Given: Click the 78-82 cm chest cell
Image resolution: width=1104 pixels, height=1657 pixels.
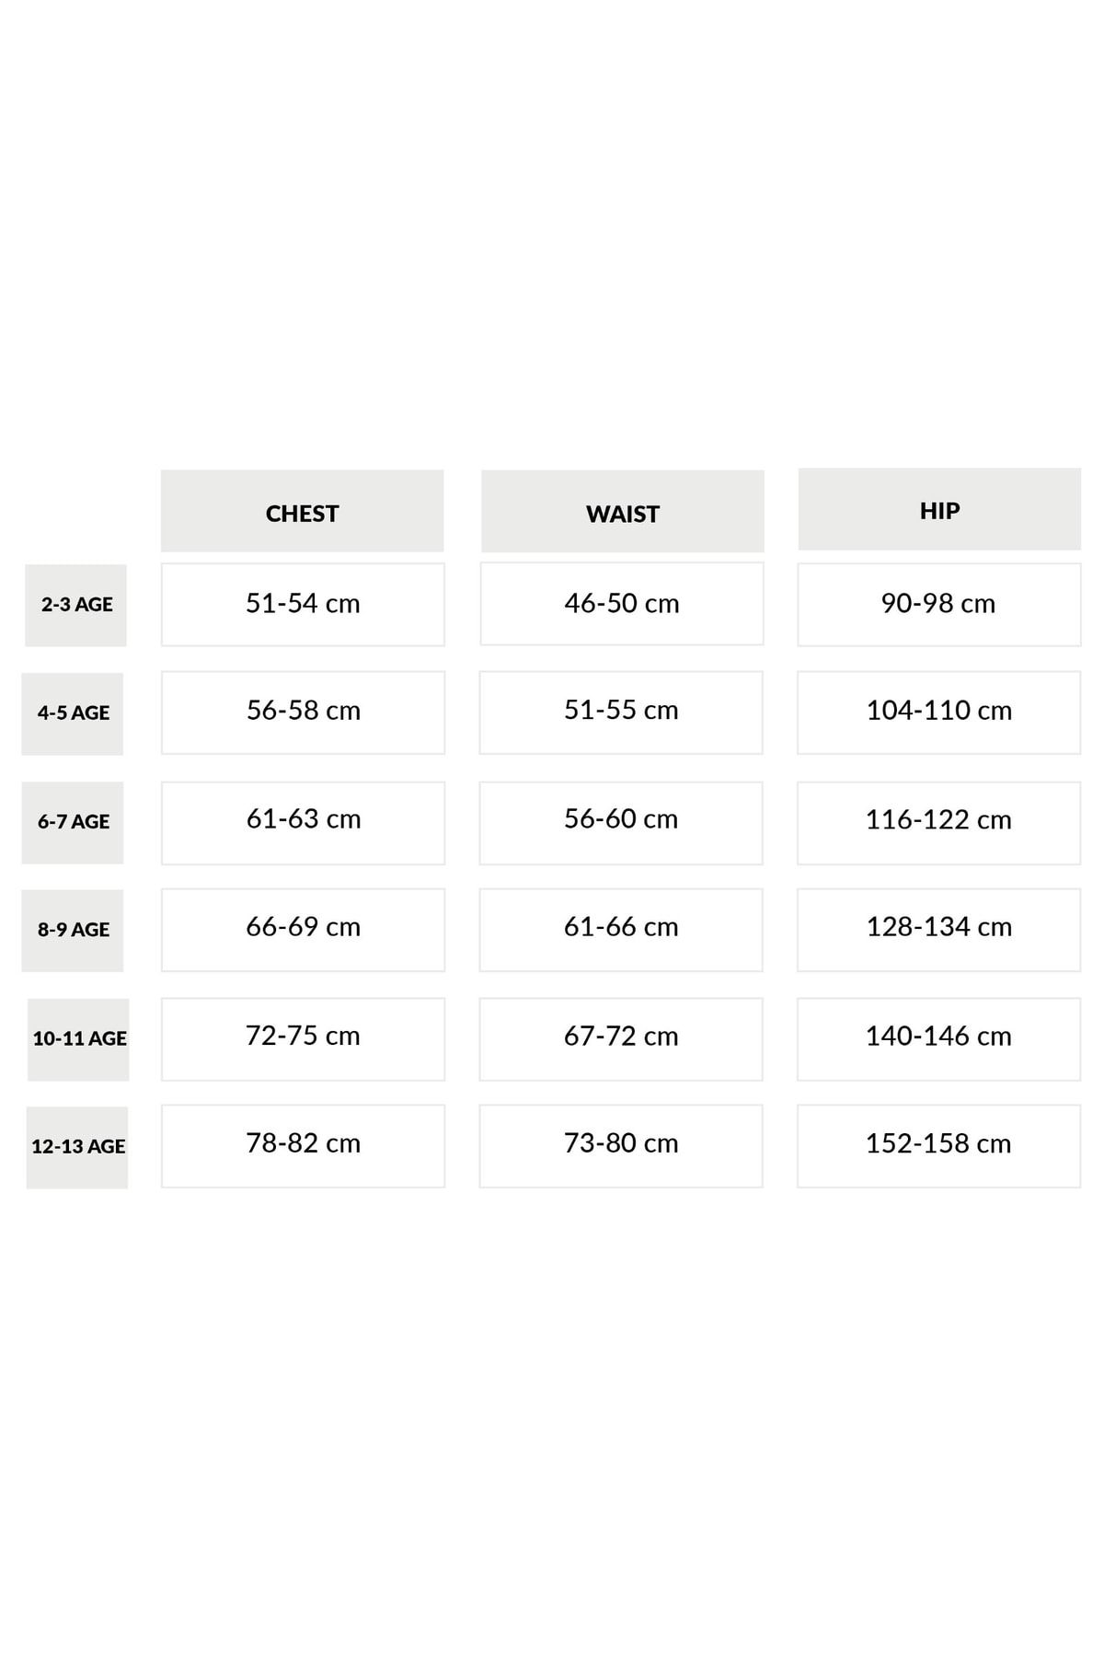Looking at the screenshot, I should point(303,1146).
